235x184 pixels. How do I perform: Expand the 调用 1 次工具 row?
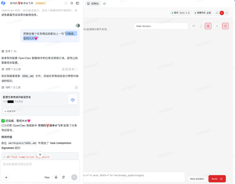(x=11, y=87)
